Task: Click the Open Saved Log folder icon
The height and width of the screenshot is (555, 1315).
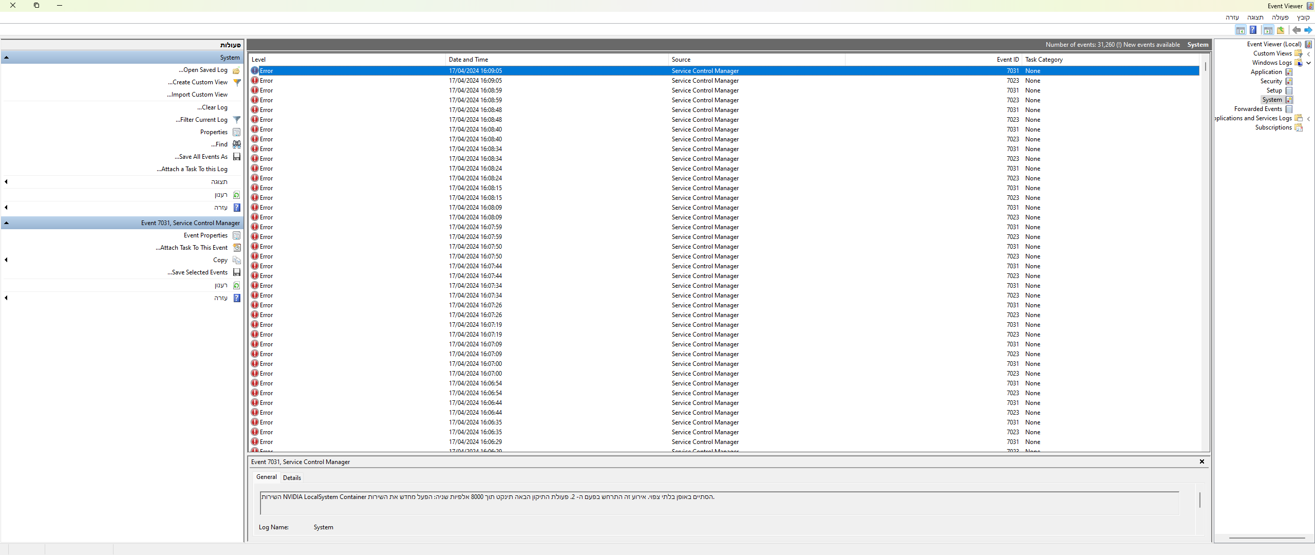Action: click(x=237, y=70)
